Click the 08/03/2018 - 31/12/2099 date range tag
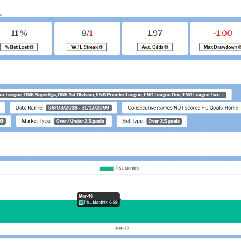 pyautogui.click(x=79, y=108)
